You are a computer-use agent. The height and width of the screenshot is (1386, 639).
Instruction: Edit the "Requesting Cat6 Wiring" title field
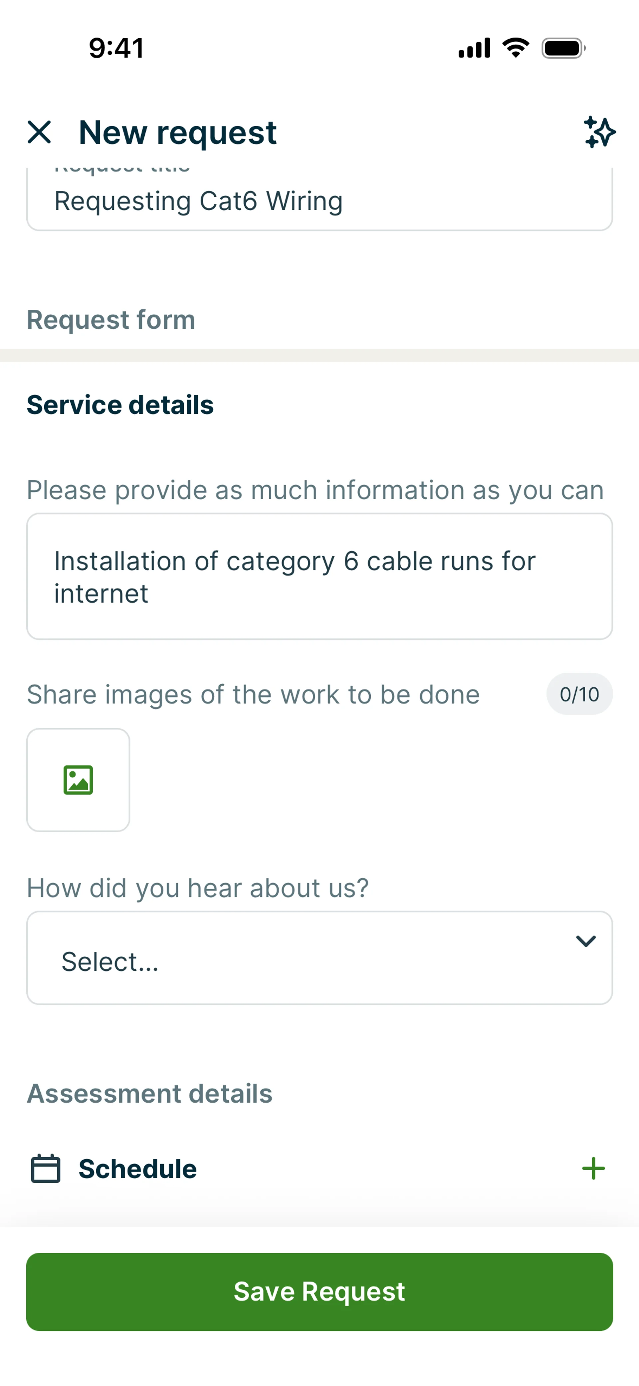click(x=319, y=201)
